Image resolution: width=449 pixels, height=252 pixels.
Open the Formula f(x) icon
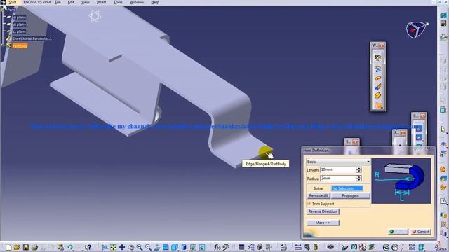pyautogui.click(x=217, y=247)
